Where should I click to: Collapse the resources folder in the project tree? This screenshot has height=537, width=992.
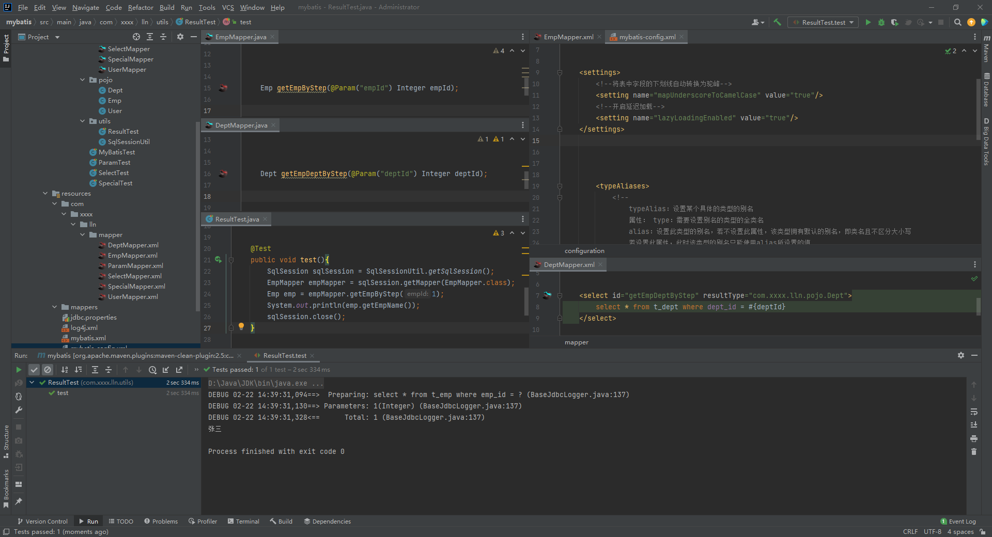tap(45, 193)
